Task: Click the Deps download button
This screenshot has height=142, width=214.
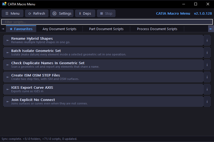Action: point(85,13)
